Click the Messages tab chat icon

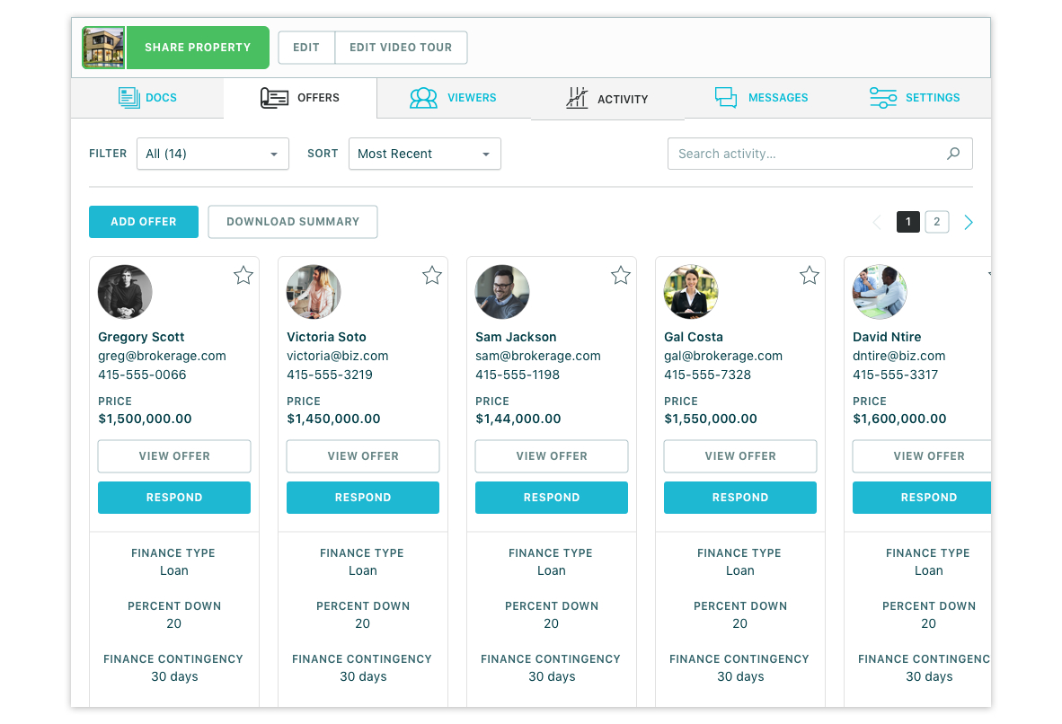coord(726,98)
